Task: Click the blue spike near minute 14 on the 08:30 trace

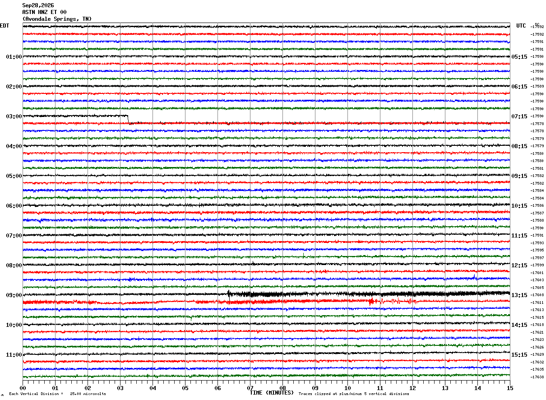Action: tap(474, 277)
